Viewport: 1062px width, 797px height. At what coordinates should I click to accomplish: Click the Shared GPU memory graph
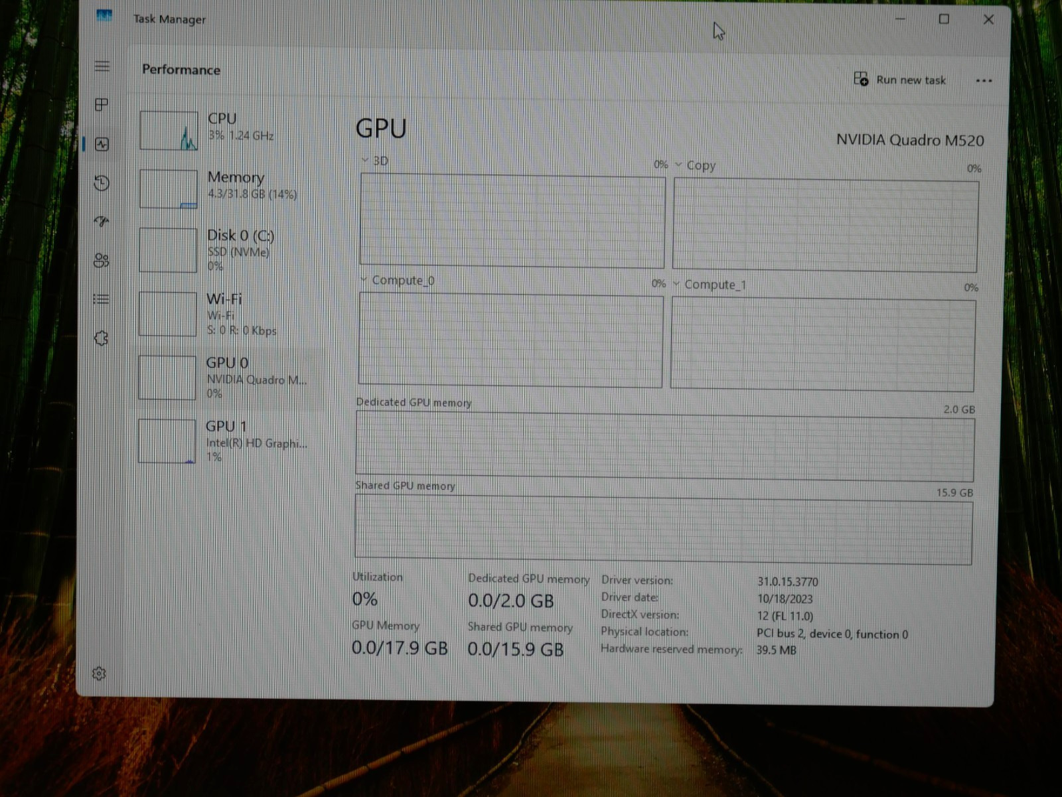[x=664, y=530]
